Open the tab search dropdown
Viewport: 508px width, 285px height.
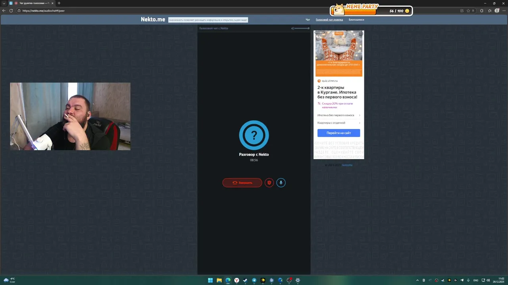click(4, 3)
